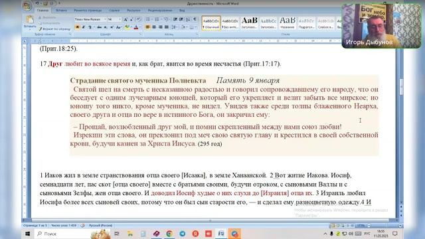Viewport: 425px width, 239px height.
Task: Click the Clear Formatting icon
Action: click(x=139, y=19)
